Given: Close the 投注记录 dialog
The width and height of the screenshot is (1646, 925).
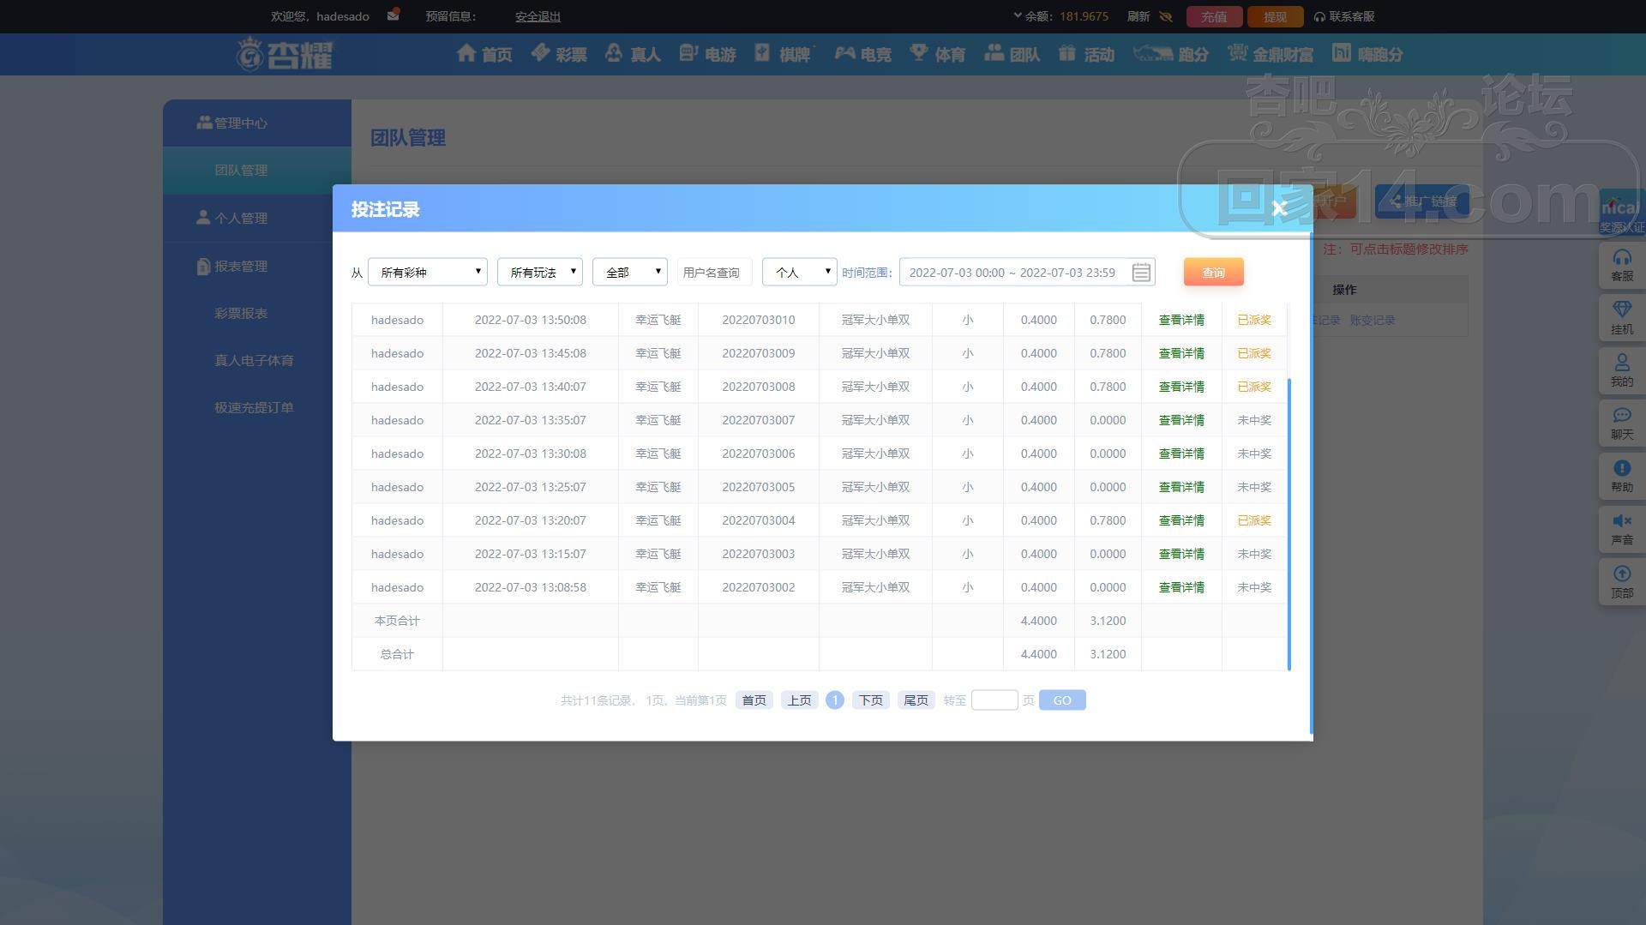Looking at the screenshot, I should tap(1279, 208).
